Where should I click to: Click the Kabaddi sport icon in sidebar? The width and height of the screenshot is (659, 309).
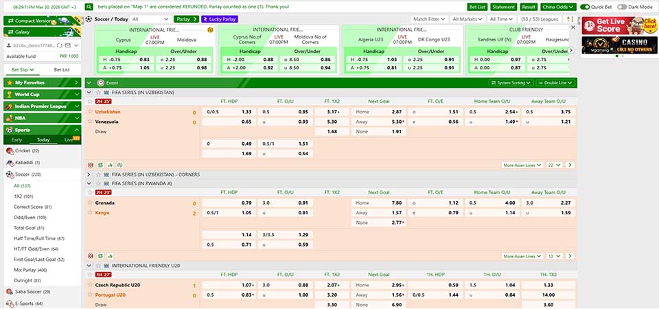tap(10, 162)
